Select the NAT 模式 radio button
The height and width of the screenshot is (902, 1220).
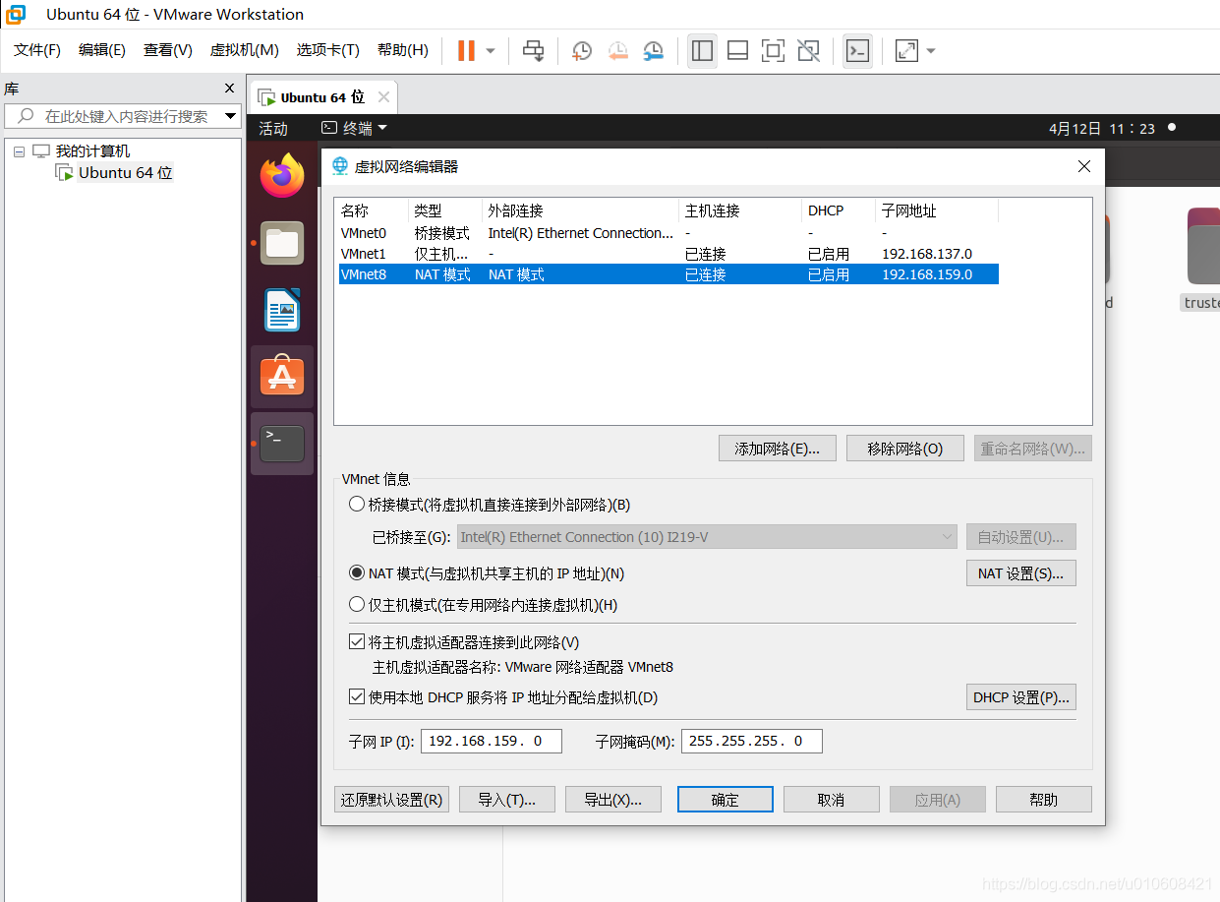[x=357, y=573]
